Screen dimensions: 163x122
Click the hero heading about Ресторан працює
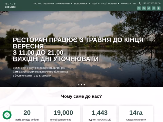coord(78,49)
